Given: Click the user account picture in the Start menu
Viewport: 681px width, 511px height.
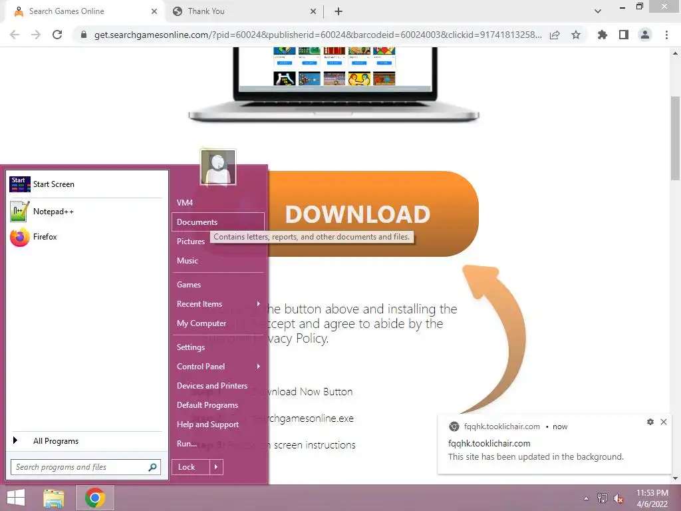Looking at the screenshot, I should [x=218, y=167].
